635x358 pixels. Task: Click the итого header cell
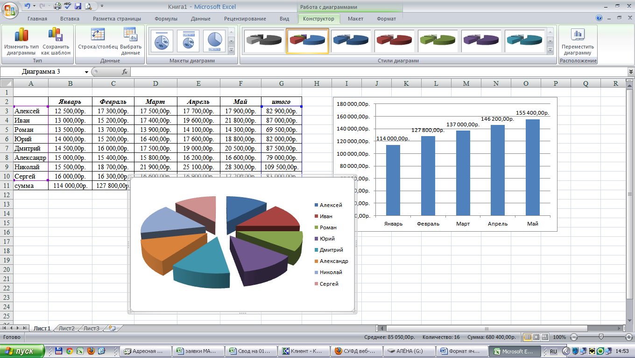[282, 102]
